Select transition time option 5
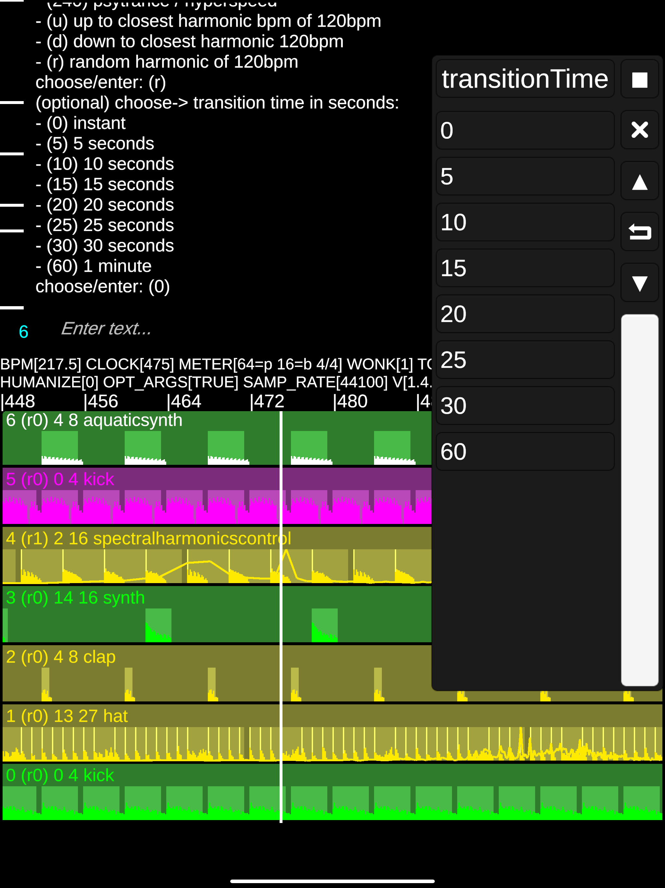The width and height of the screenshot is (665, 888). pyautogui.click(x=525, y=176)
